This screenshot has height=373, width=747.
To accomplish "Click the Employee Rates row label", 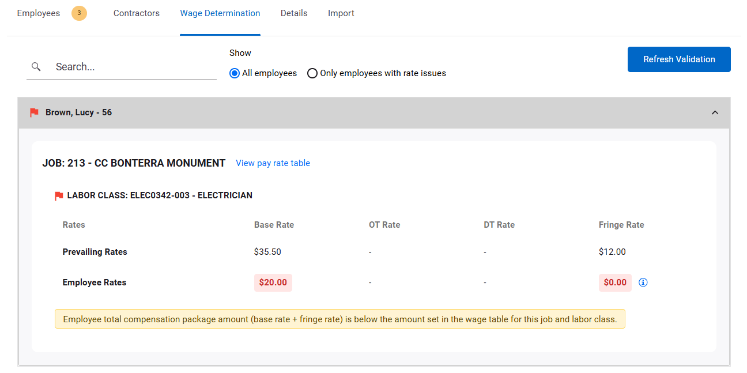I will [95, 282].
